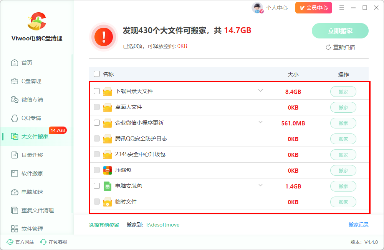
Task: Open 个人中心 link
Action: pos(277,8)
